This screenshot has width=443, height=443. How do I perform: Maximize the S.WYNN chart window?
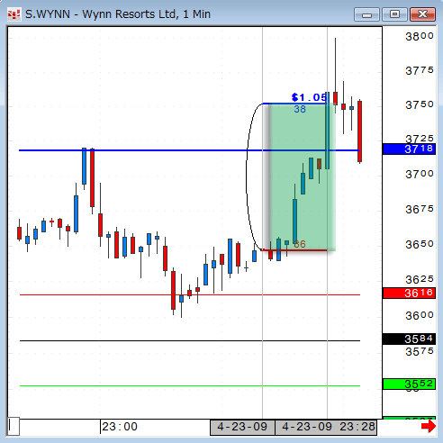coord(394,14)
